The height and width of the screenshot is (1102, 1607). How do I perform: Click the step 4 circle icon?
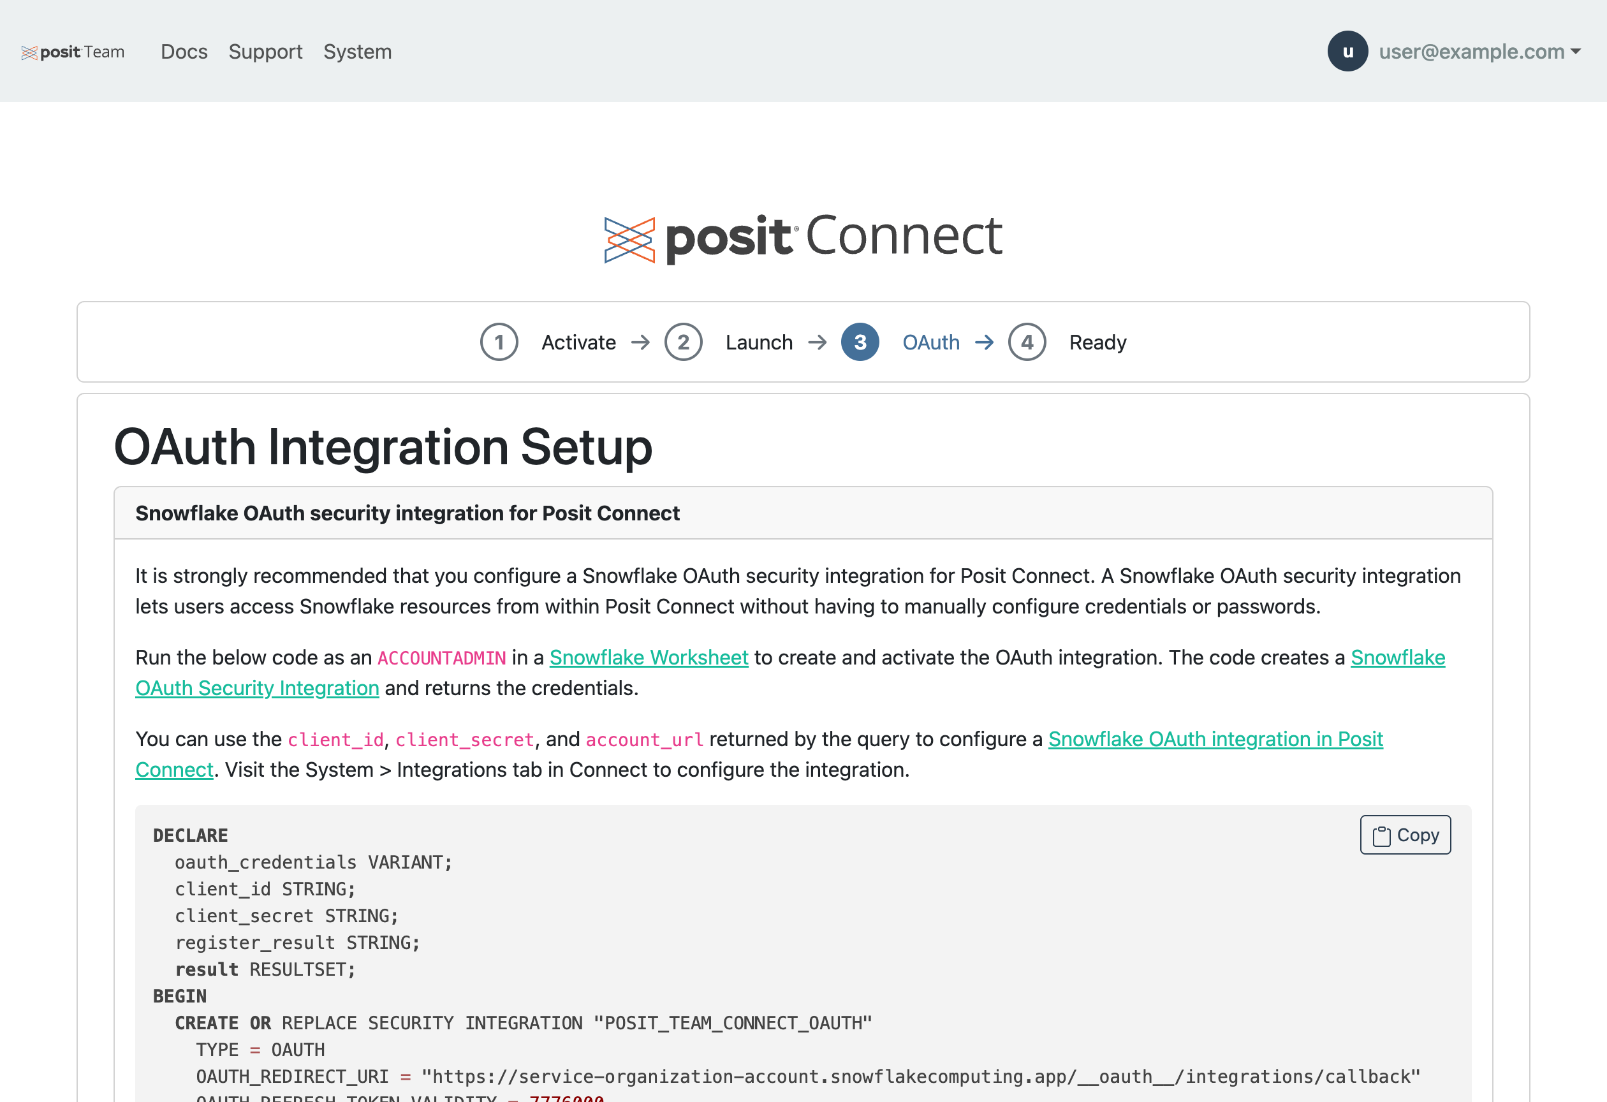1026,342
